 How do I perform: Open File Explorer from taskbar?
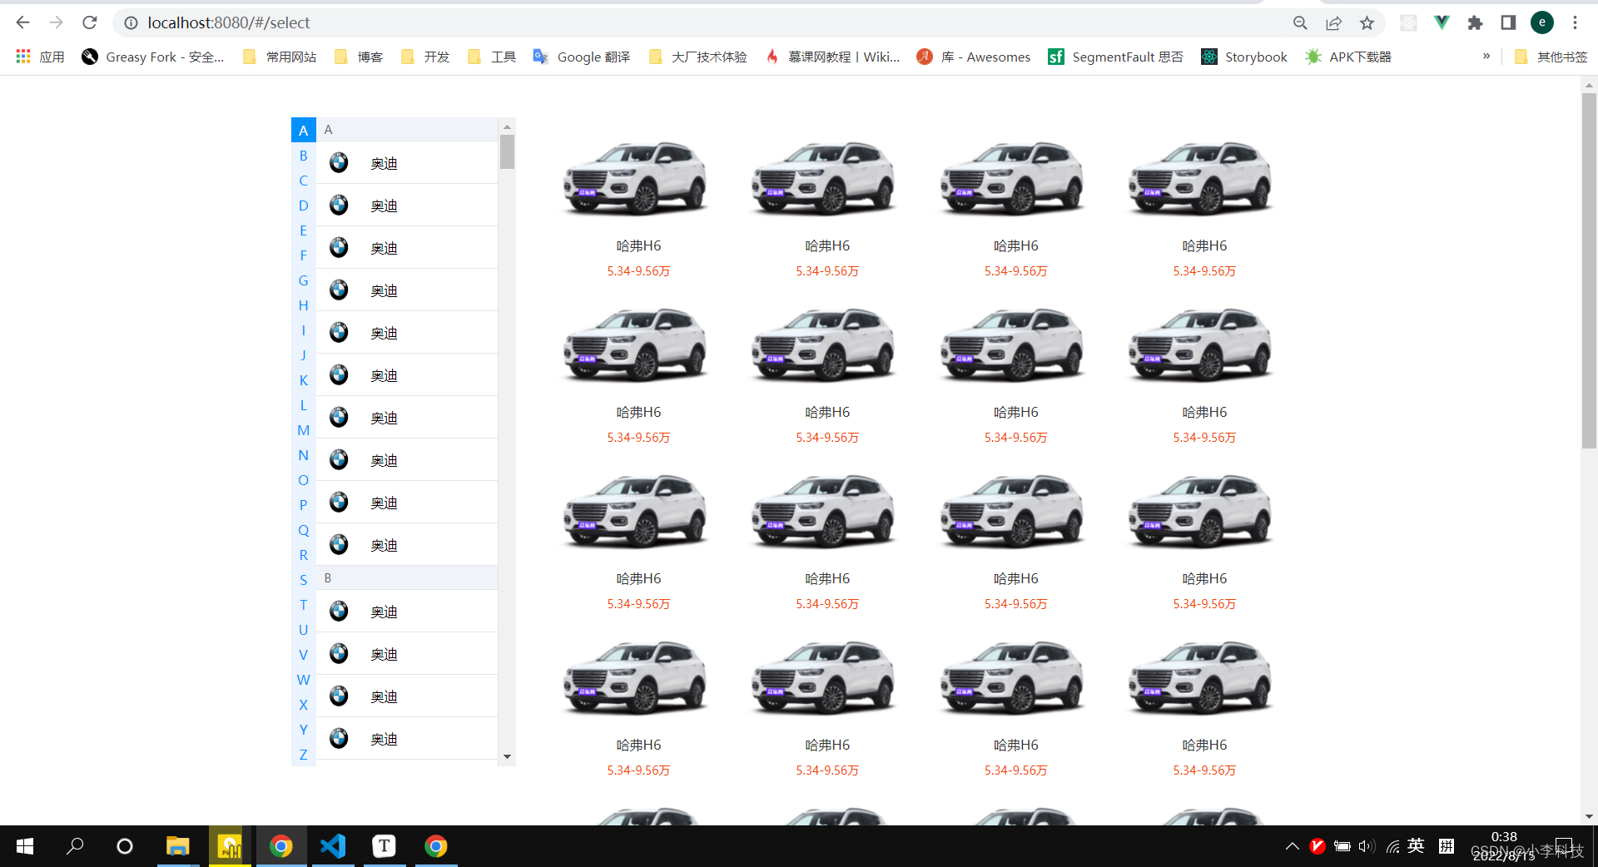(177, 846)
